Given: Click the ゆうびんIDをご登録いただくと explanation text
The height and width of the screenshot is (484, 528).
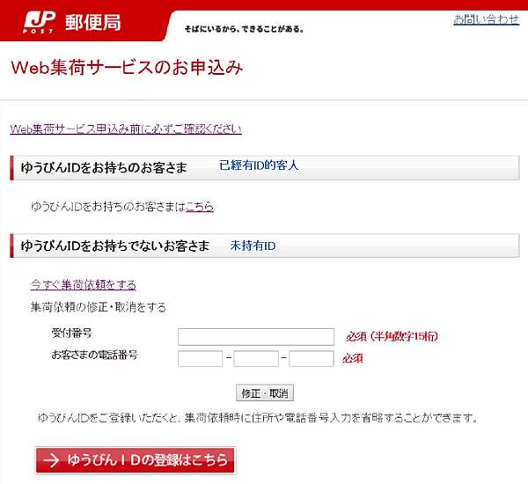Looking at the screenshot, I should pyautogui.click(x=258, y=418).
